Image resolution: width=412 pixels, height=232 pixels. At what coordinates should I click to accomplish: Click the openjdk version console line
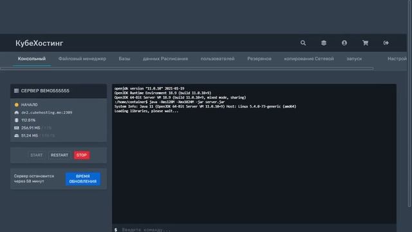pyautogui.click(x=149, y=89)
